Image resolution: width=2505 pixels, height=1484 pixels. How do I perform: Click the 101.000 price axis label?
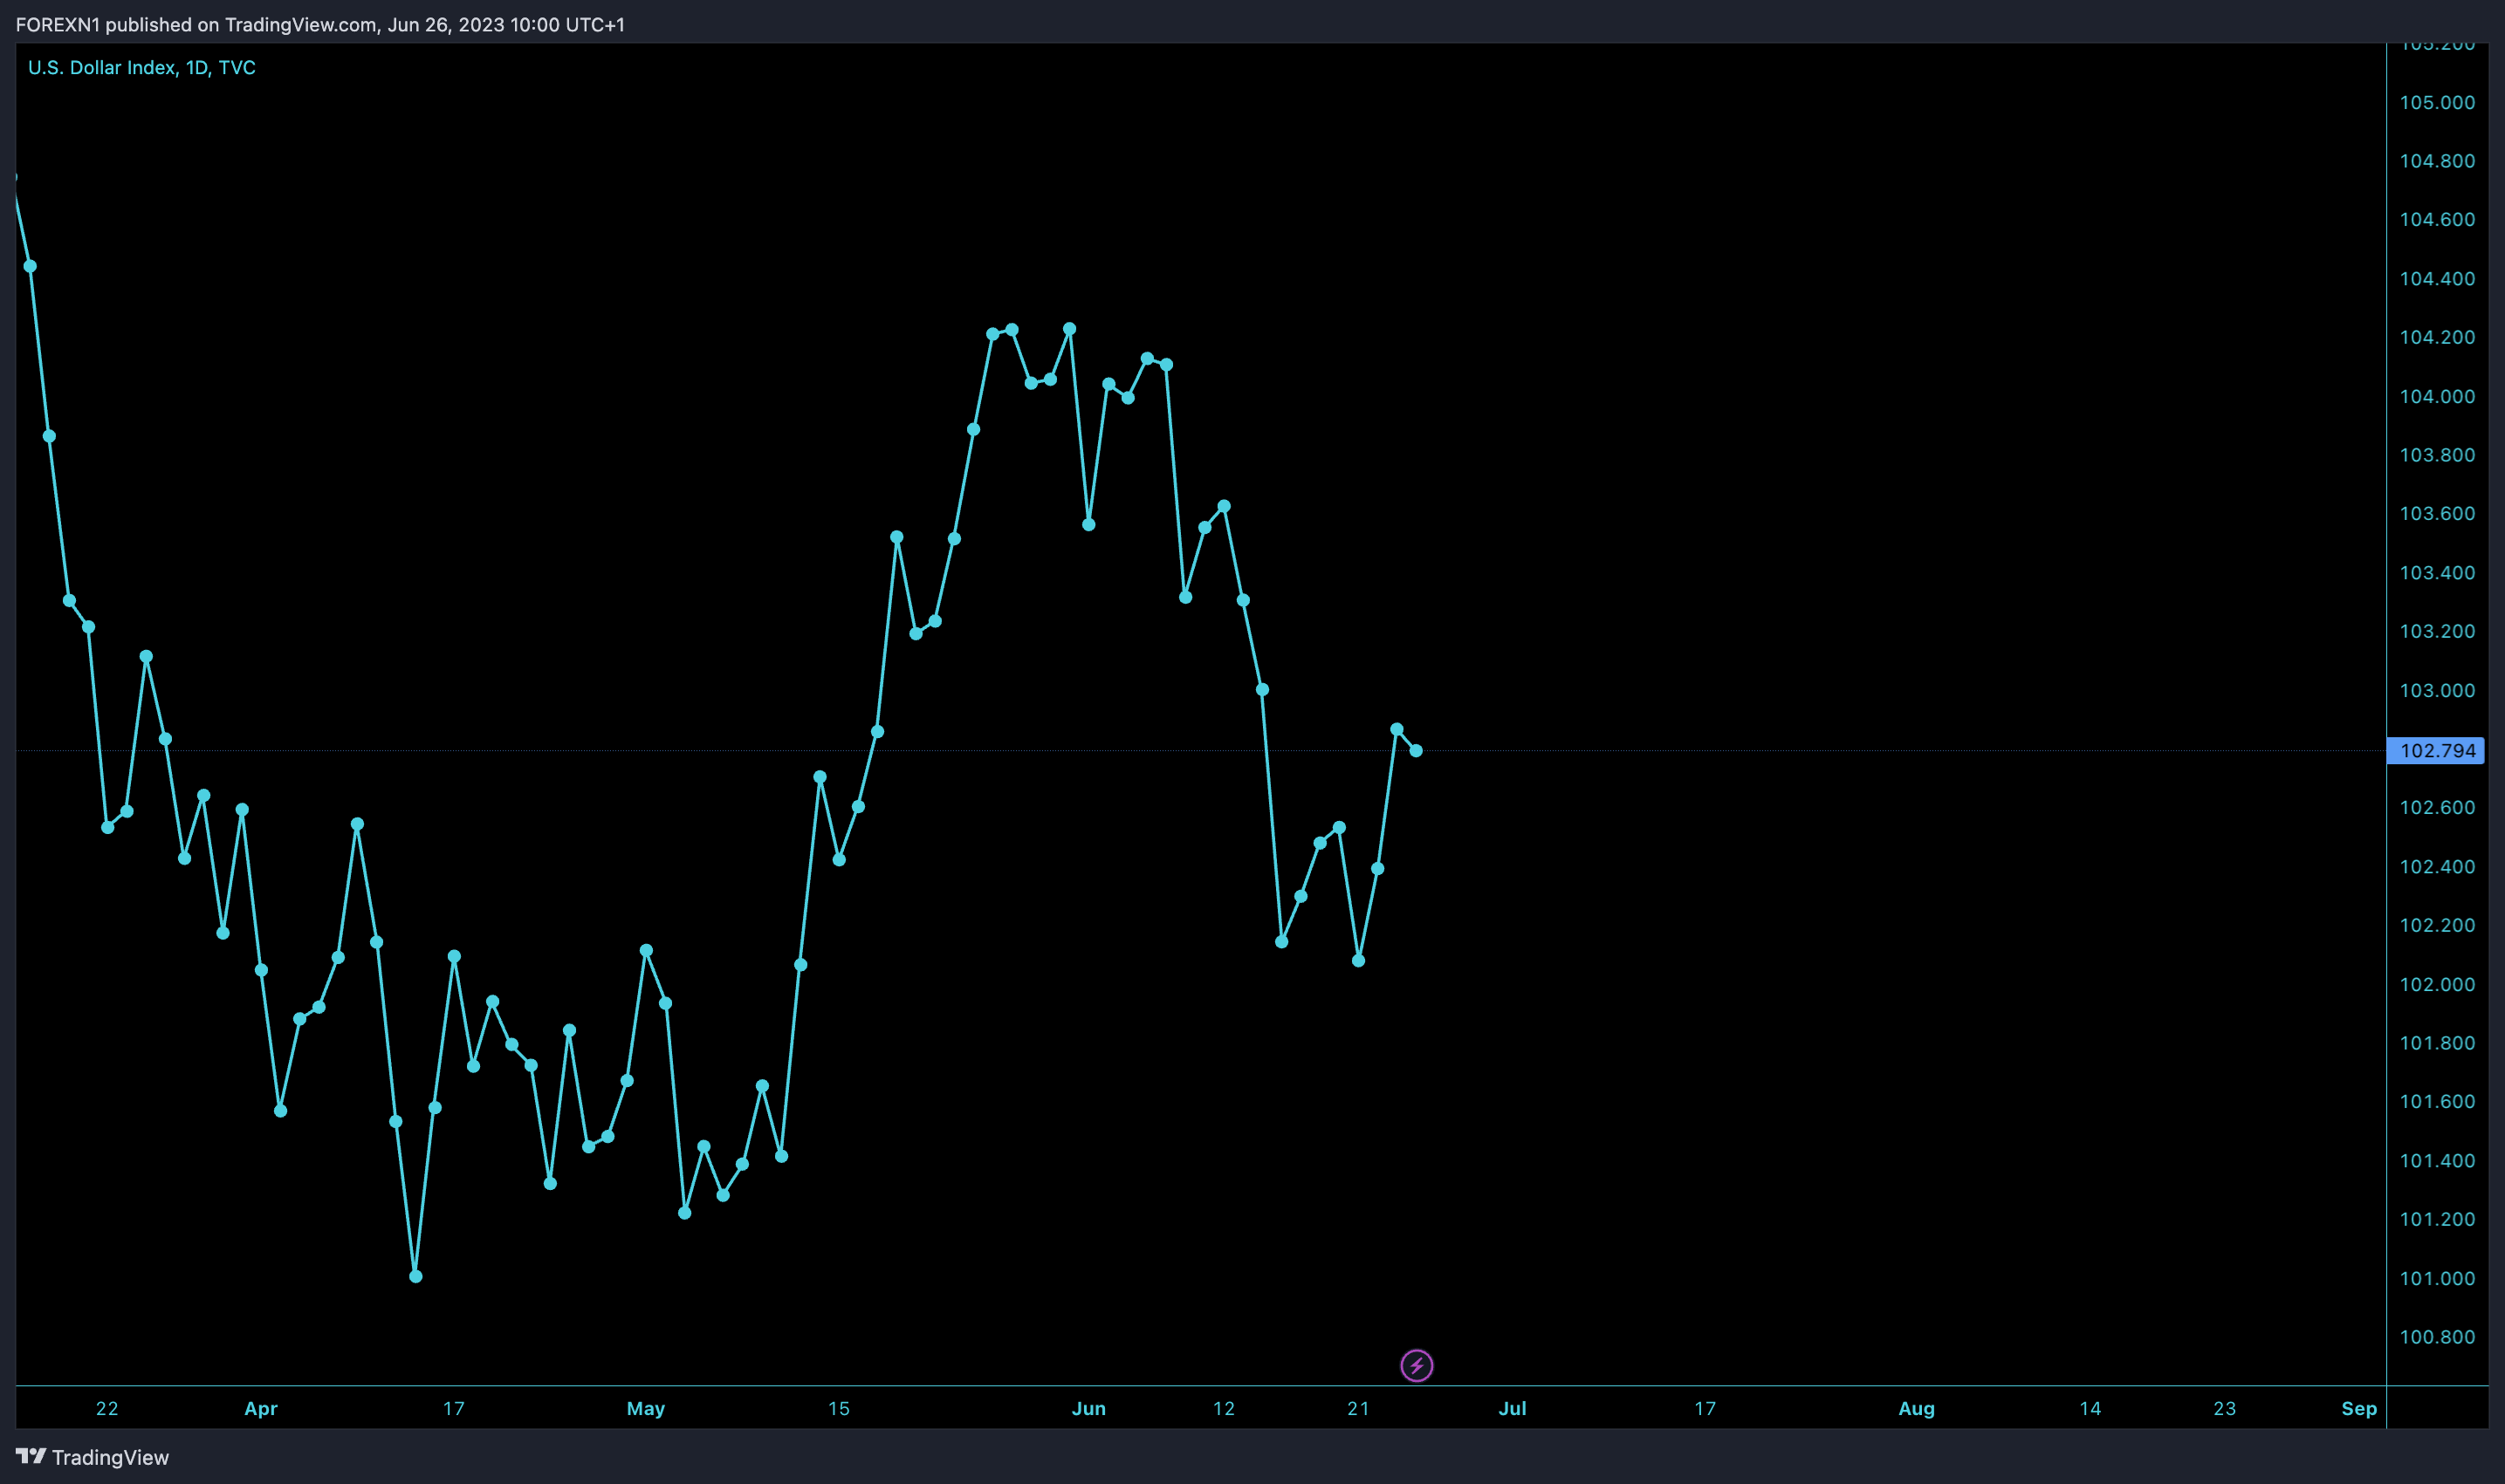coord(2437,1278)
